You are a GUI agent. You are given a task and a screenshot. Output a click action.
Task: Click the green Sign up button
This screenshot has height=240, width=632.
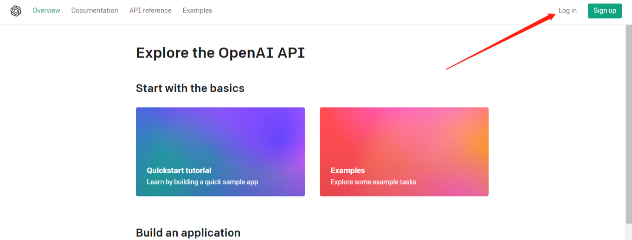(x=605, y=11)
